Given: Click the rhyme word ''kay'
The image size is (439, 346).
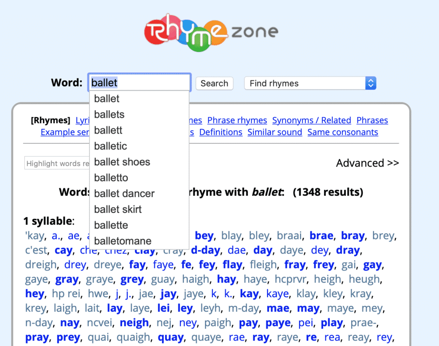Looking at the screenshot, I should pyautogui.click(x=34, y=236).
